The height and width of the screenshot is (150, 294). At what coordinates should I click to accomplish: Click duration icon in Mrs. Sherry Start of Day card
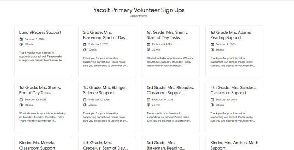tap(149, 50)
